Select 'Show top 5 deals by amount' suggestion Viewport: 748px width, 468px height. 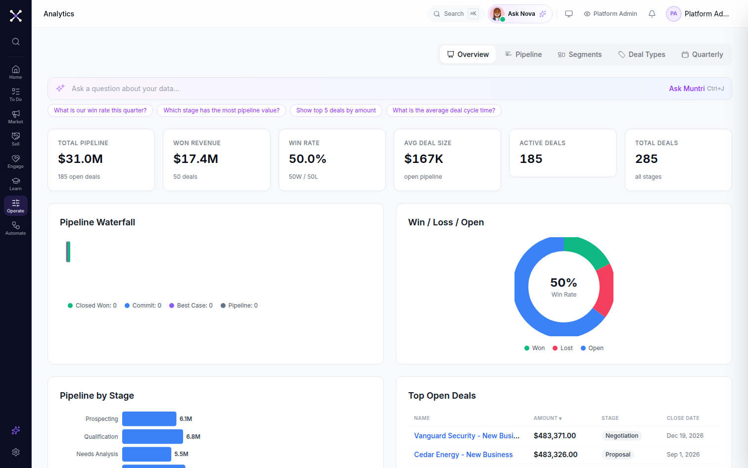pos(336,110)
